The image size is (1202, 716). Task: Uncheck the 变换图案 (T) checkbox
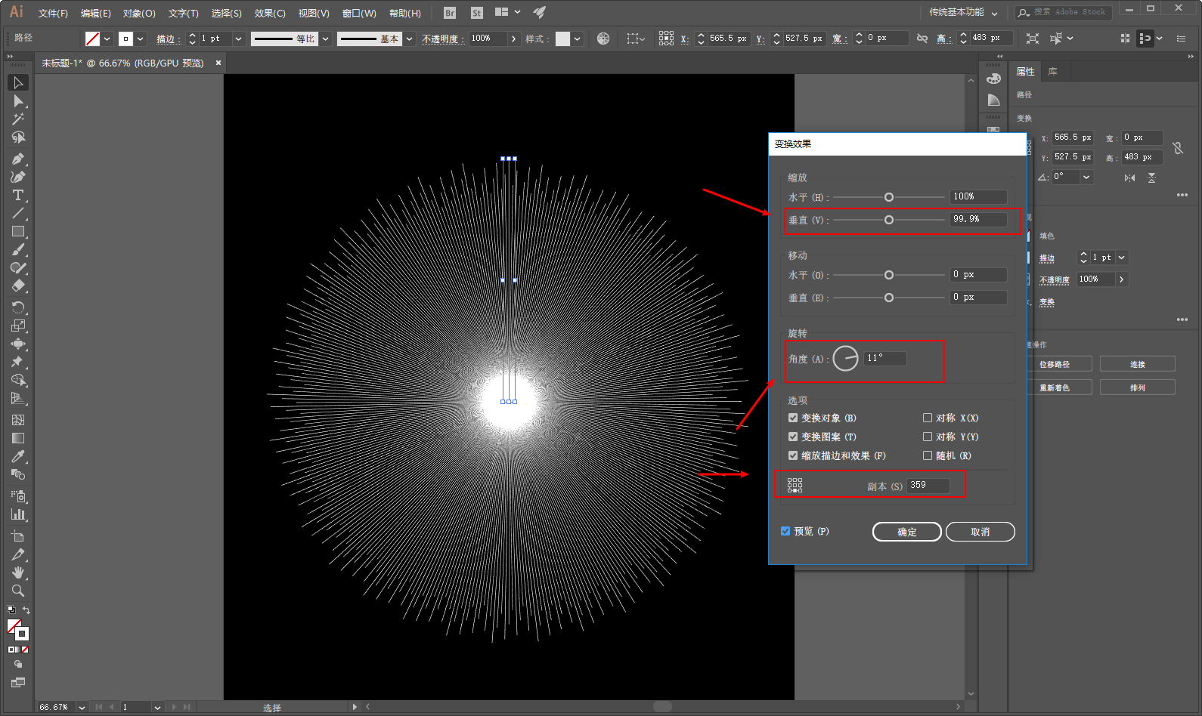[793, 437]
